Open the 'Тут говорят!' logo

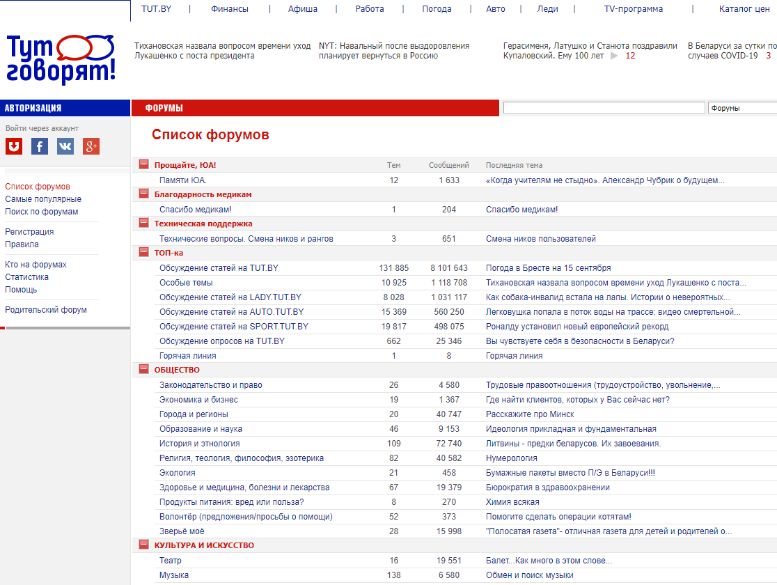pyautogui.click(x=61, y=59)
